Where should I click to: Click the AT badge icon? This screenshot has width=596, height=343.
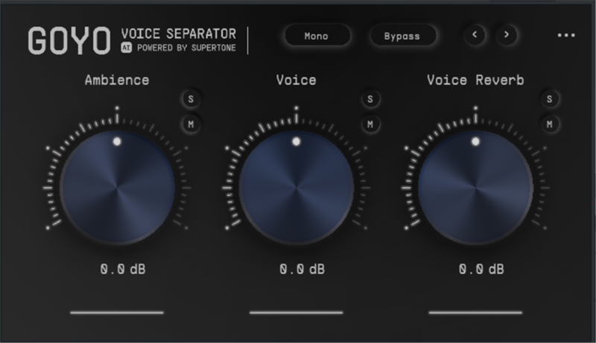tap(126, 48)
